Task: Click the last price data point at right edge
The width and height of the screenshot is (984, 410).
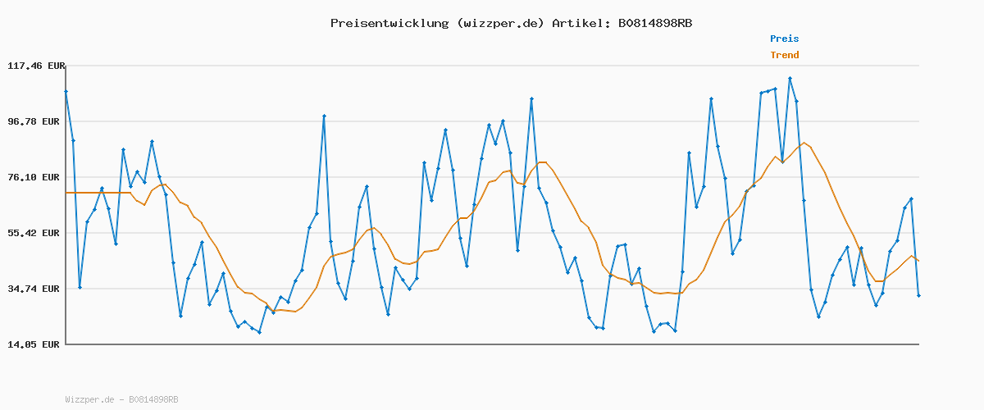Action: (x=918, y=295)
